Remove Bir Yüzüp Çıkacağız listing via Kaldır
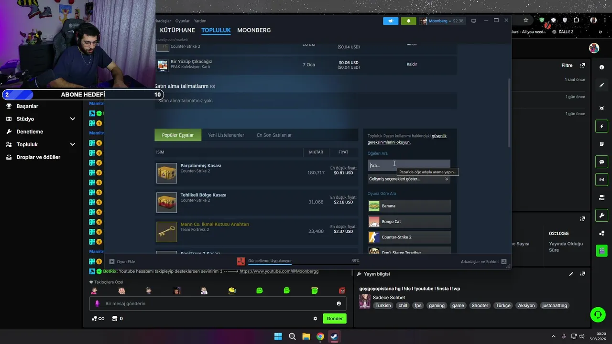The image size is (612, 344). [412, 64]
